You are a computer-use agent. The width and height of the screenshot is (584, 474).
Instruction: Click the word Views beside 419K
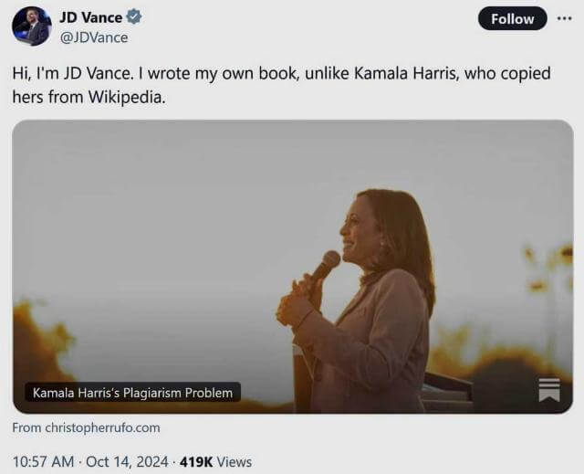coord(235,461)
